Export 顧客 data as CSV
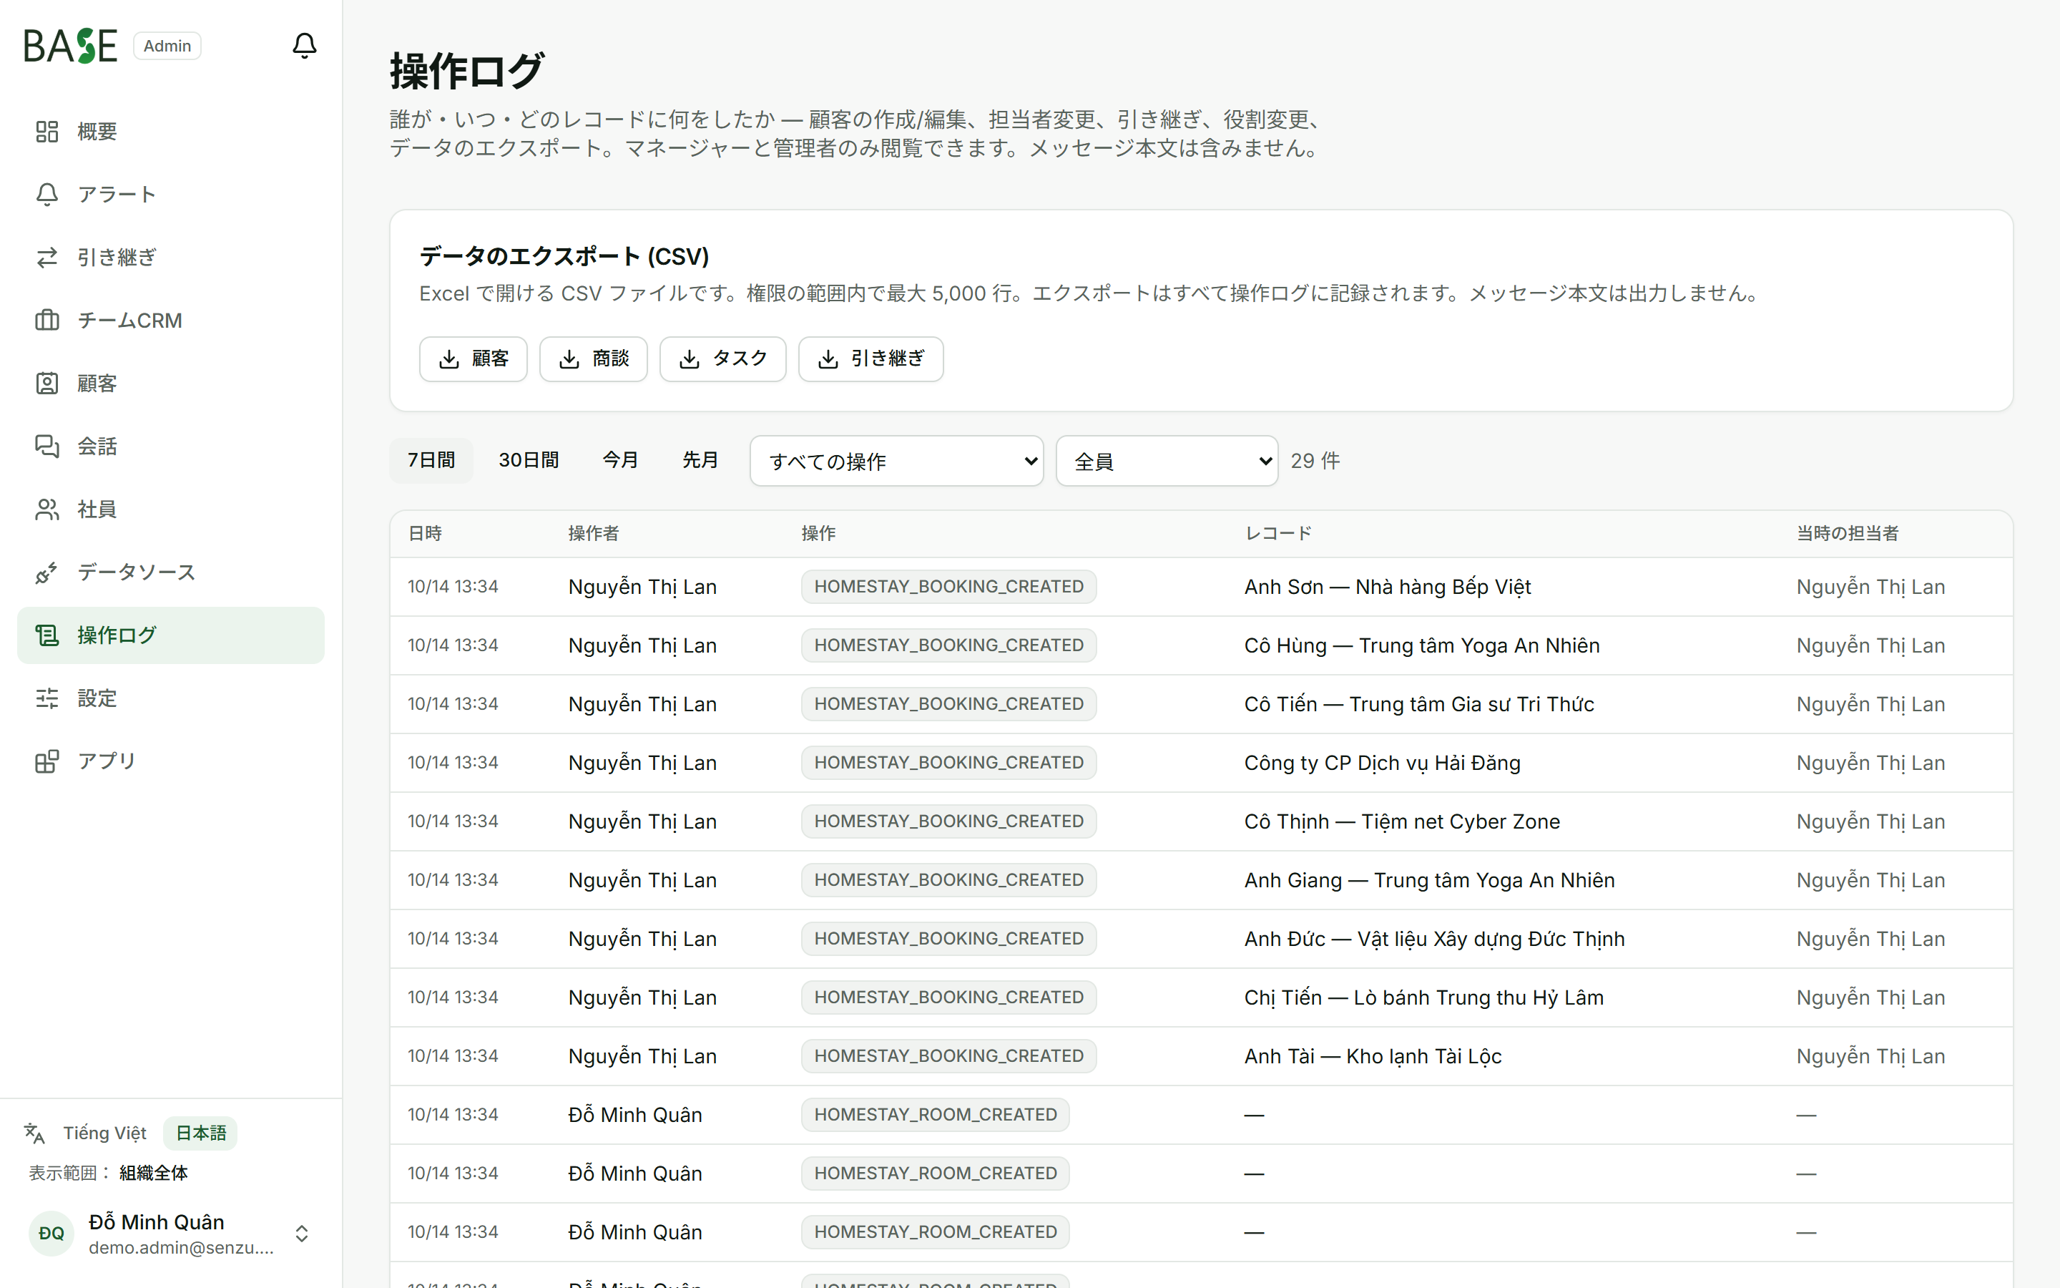2060x1288 pixels. coord(474,358)
